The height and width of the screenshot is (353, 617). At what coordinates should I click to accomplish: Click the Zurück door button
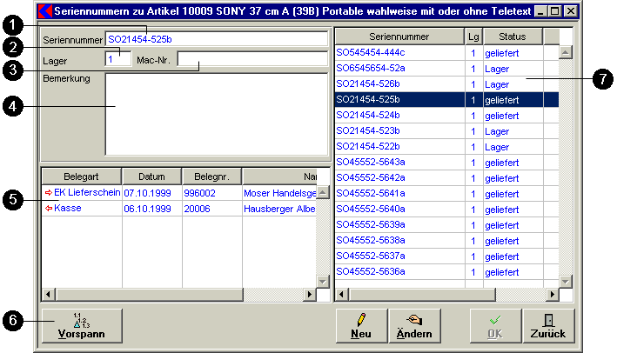[548, 325]
